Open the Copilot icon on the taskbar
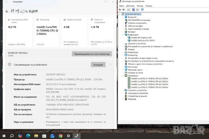This screenshot has width=209, height=139. pos(20,136)
